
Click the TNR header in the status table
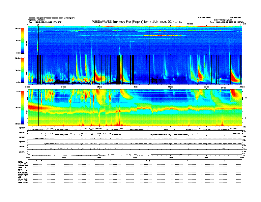click(x=19, y=178)
